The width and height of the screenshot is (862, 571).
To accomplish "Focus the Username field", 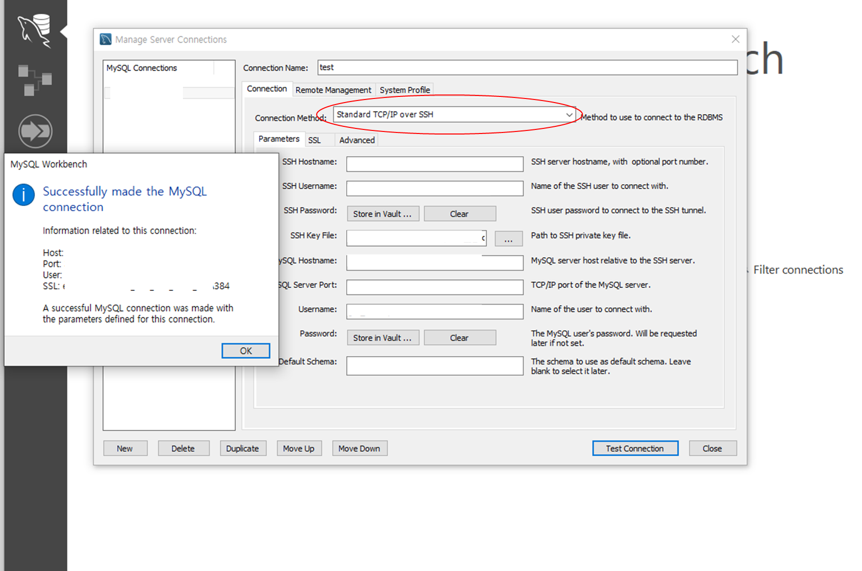I will 435,311.
